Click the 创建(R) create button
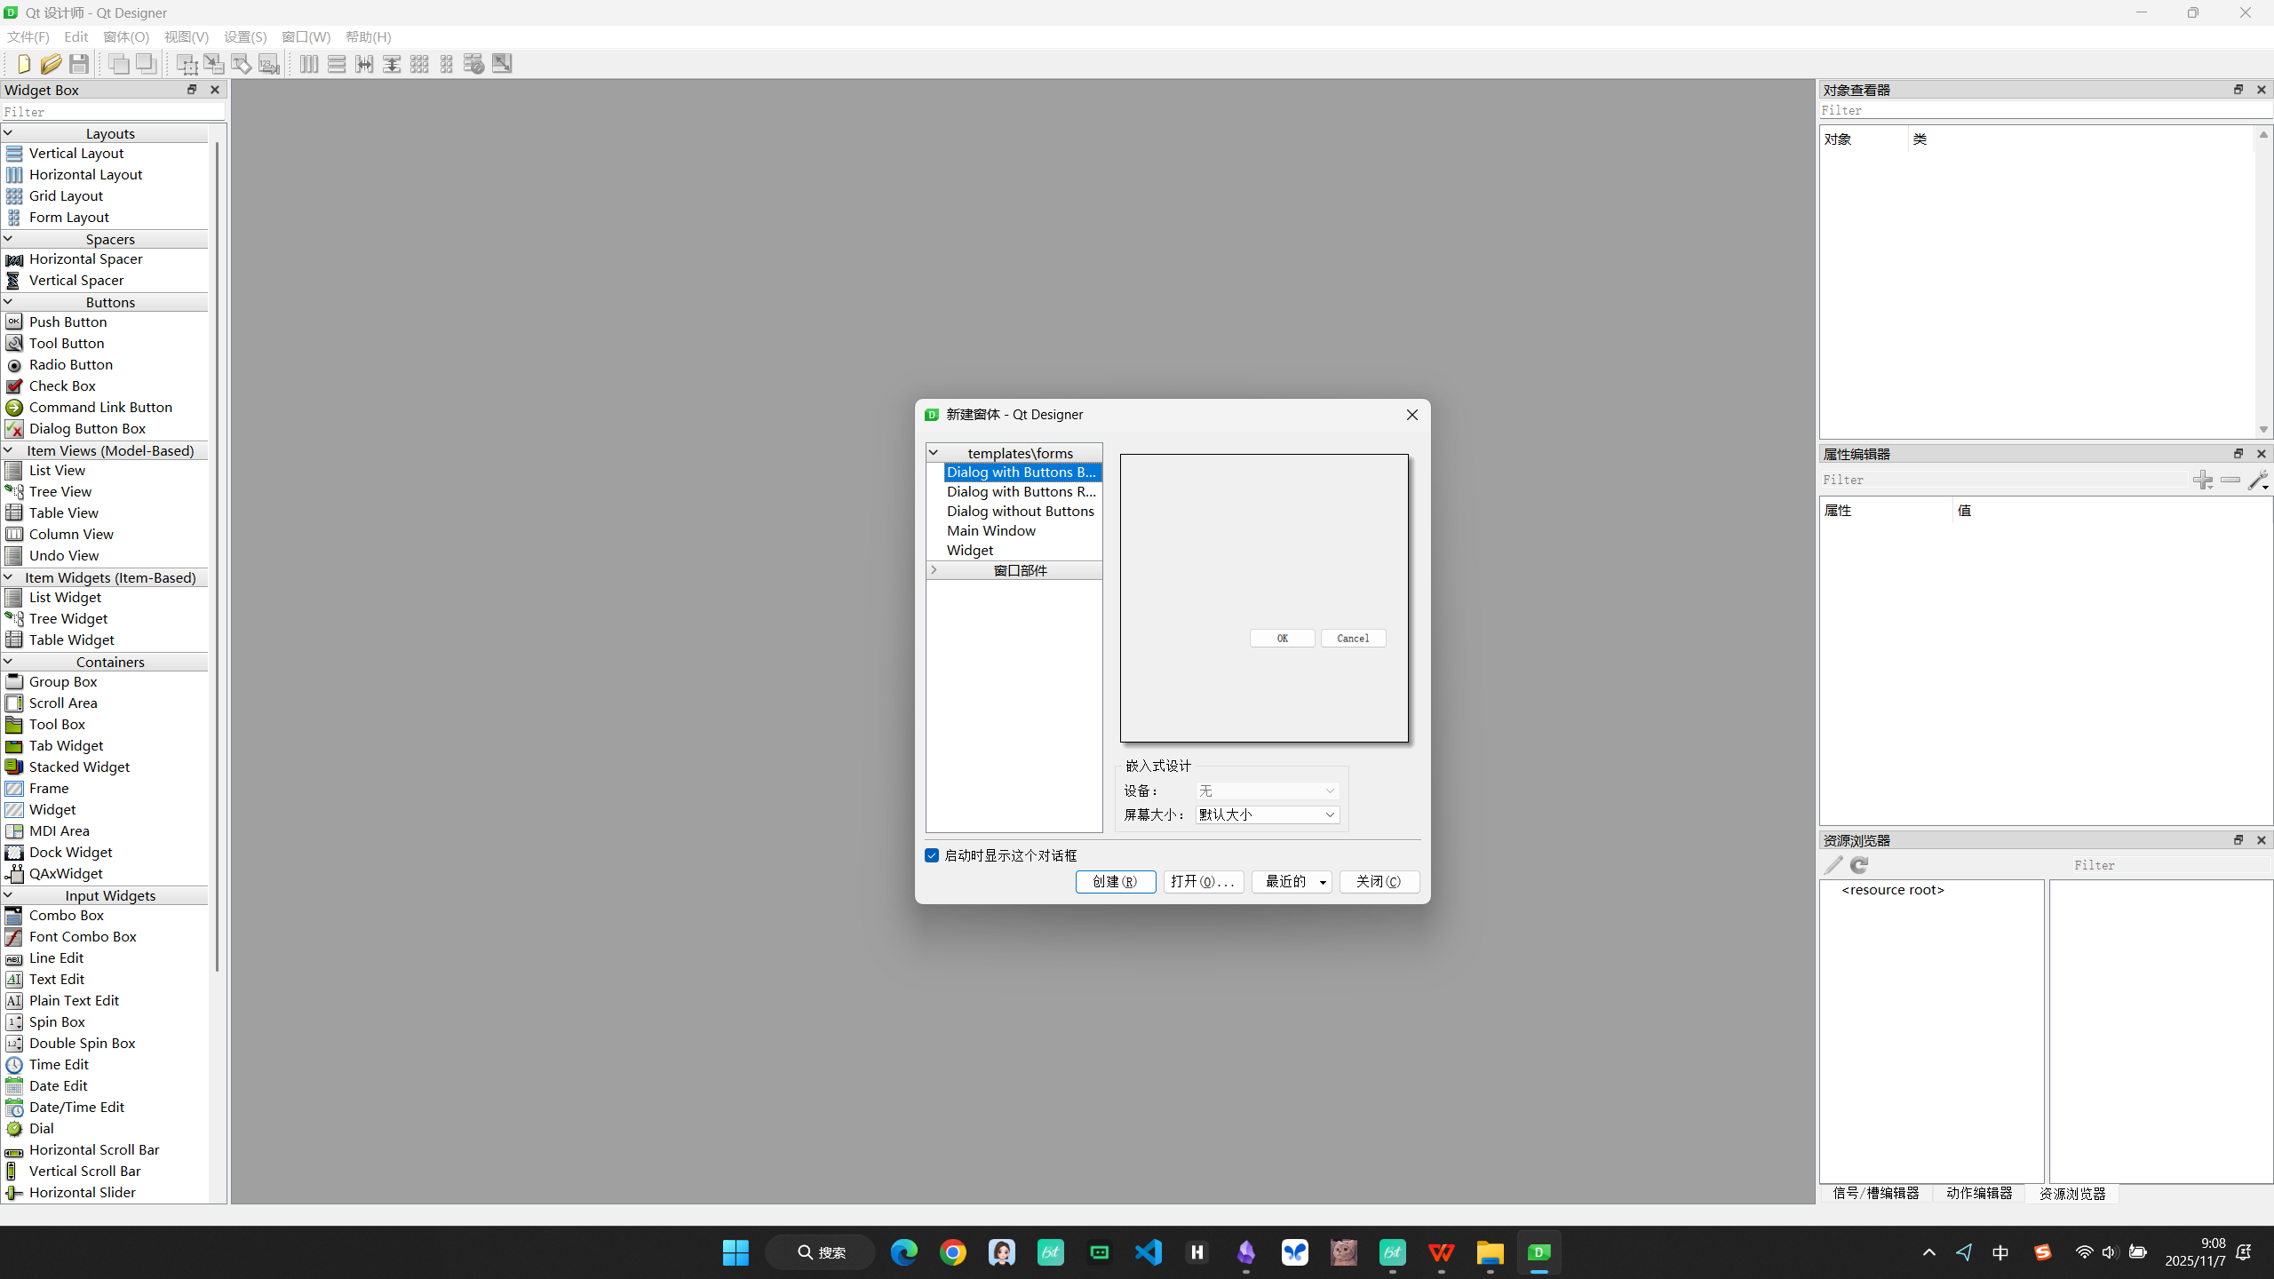 pos(1115,882)
